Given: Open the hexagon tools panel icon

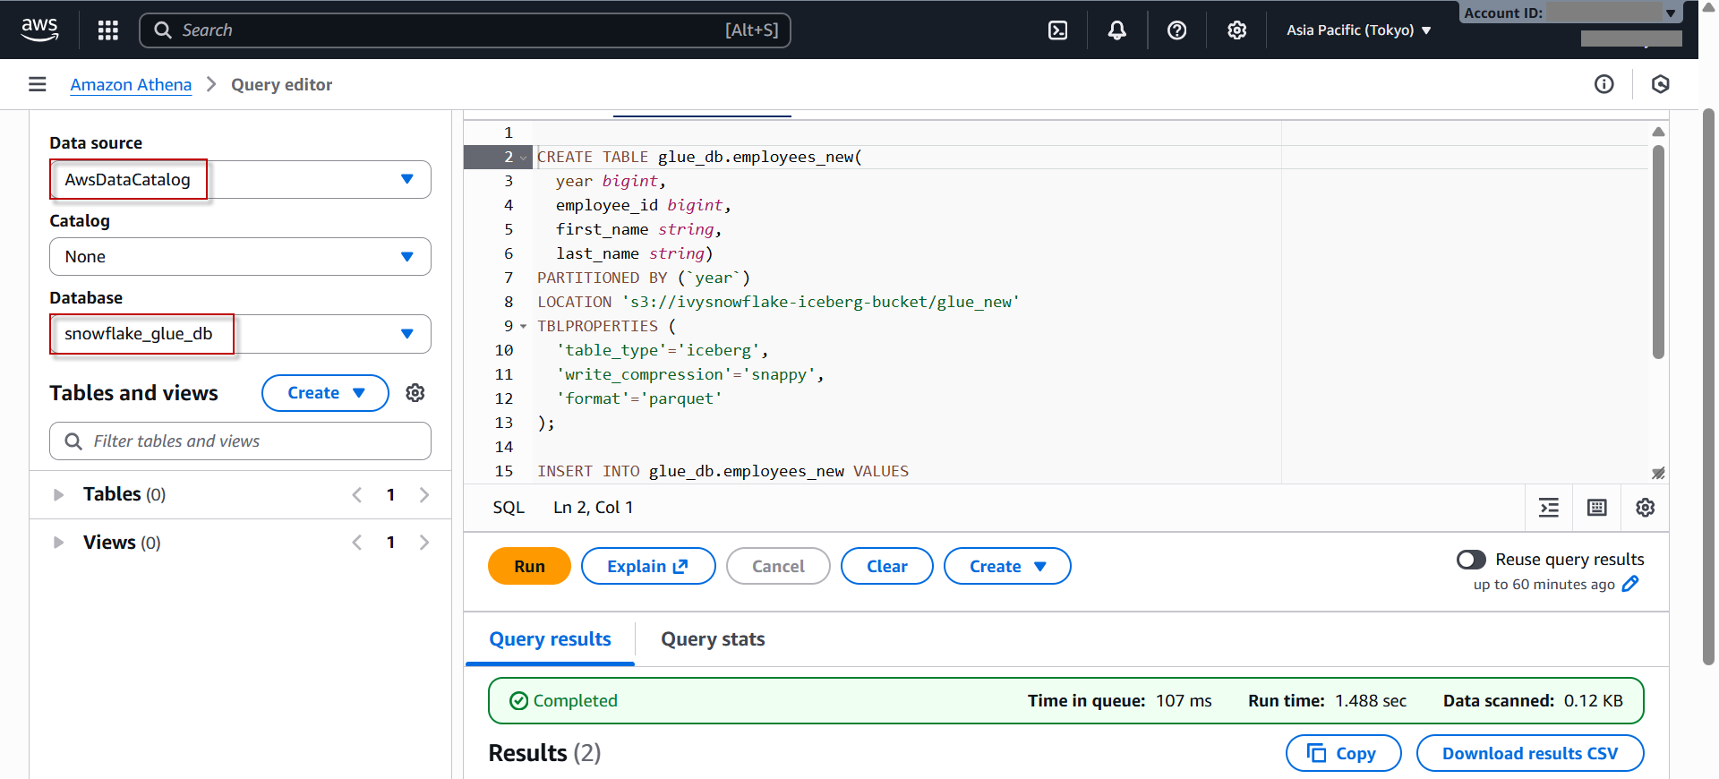Looking at the screenshot, I should click(x=1661, y=84).
